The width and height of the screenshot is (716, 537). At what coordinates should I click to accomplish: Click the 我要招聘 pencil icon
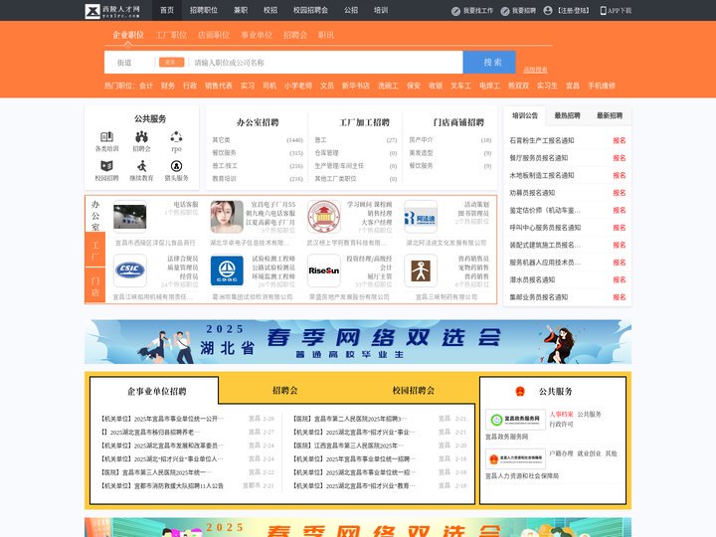pyautogui.click(x=505, y=11)
